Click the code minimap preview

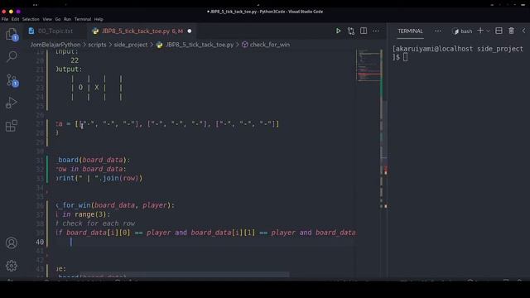tap(368, 65)
